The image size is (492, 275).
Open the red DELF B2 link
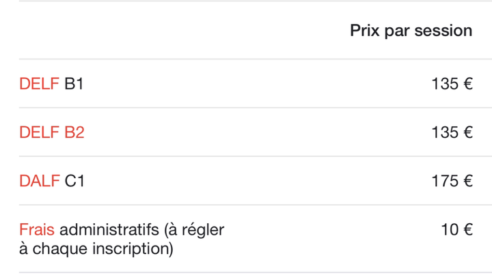tap(51, 132)
